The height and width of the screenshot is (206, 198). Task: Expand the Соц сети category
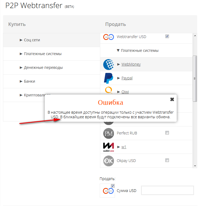(x=32, y=40)
